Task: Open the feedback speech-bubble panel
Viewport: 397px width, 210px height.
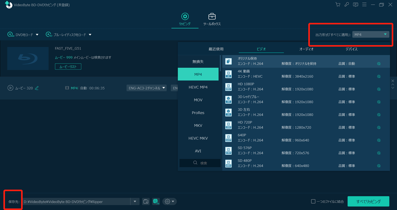Action: 355,5
